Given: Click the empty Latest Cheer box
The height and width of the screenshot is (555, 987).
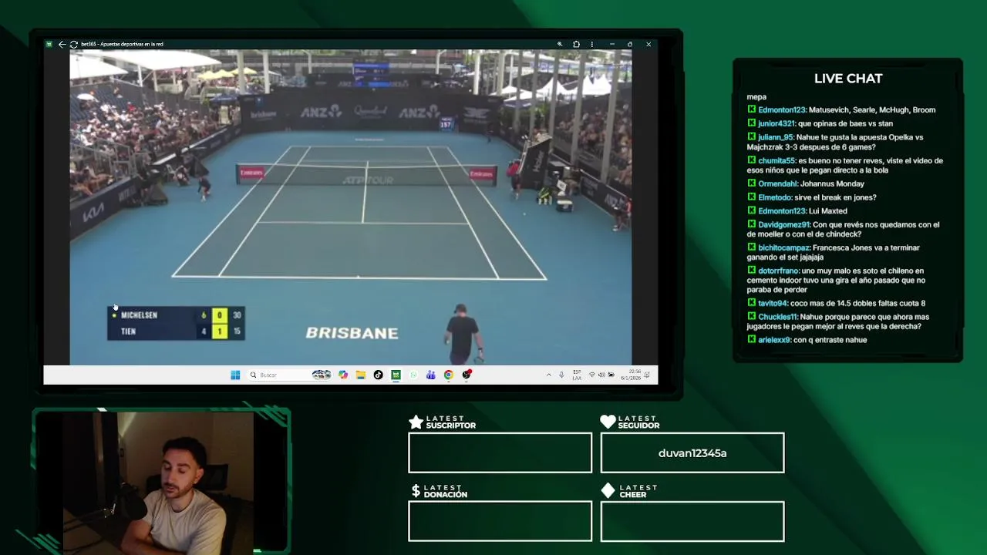Looking at the screenshot, I should [692, 521].
